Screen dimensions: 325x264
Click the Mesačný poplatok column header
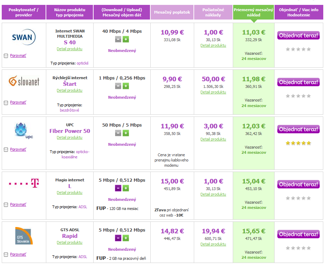point(172,12)
